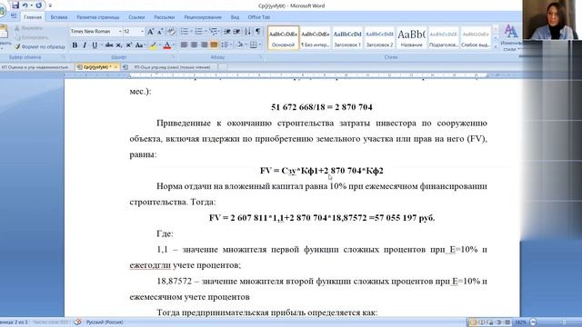The width and height of the screenshot is (582, 327).
Task: Open the font color dropdown arrow
Action: point(174,45)
